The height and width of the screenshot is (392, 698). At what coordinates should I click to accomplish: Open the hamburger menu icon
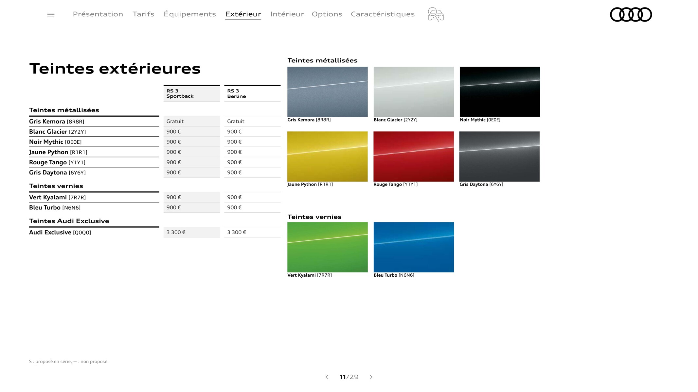(51, 15)
